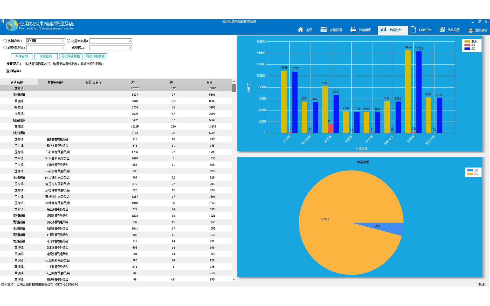Select the 草坝镇 row with total 8205
Viewport: 490px width, 306px height.
tap(116, 101)
